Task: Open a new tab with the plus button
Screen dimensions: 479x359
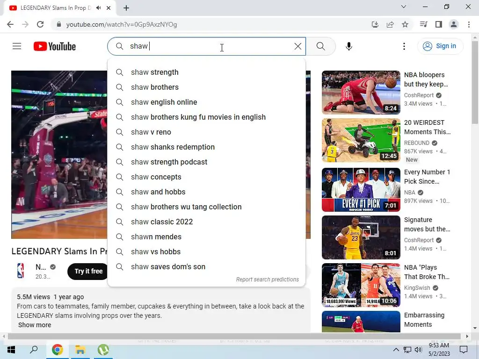Action: click(126, 8)
